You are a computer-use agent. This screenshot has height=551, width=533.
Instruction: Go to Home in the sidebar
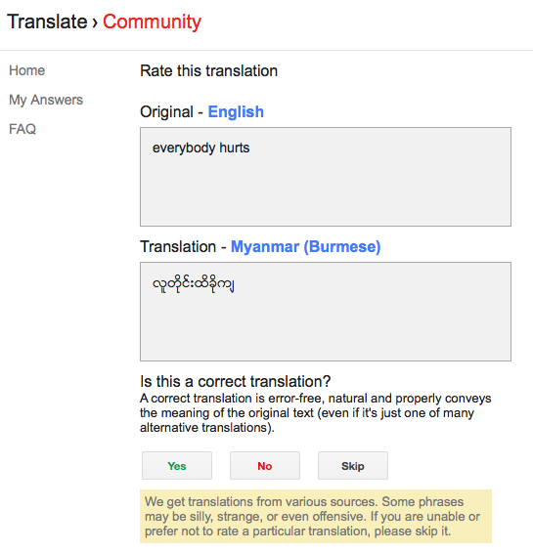pos(27,70)
